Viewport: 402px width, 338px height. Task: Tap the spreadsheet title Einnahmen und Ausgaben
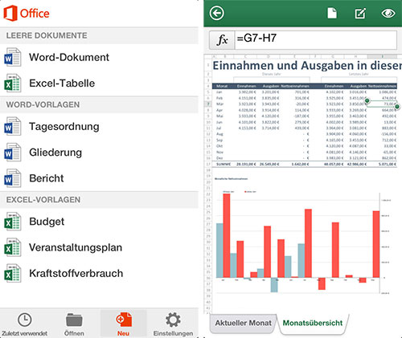pyautogui.click(x=307, y=66)
